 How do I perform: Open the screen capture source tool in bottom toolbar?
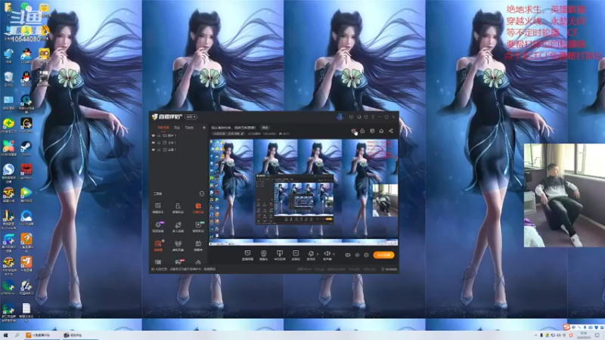247,255
